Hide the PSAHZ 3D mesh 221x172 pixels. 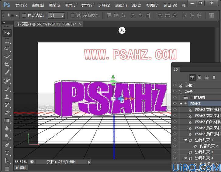pos(175,104)
